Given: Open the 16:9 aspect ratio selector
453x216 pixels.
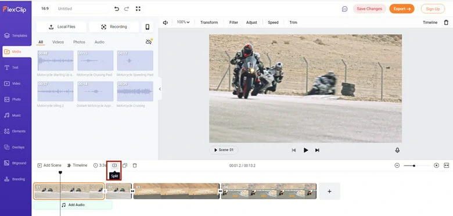Looking at the screenshot, I should pos(45,9).
